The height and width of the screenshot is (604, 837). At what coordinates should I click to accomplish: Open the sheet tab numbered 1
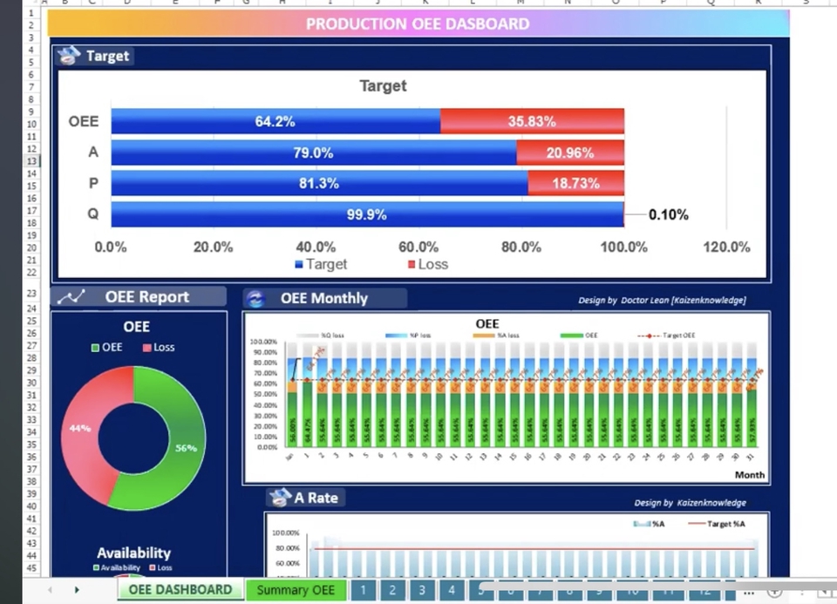(x=363, y=590)
